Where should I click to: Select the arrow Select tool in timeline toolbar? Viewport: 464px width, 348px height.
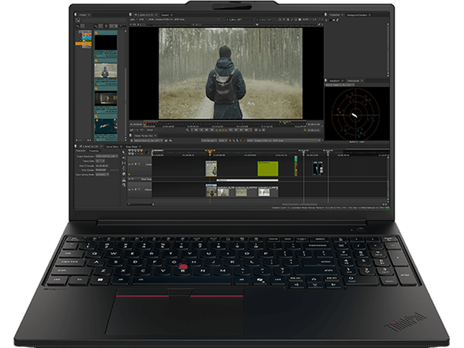coord(124,153)
